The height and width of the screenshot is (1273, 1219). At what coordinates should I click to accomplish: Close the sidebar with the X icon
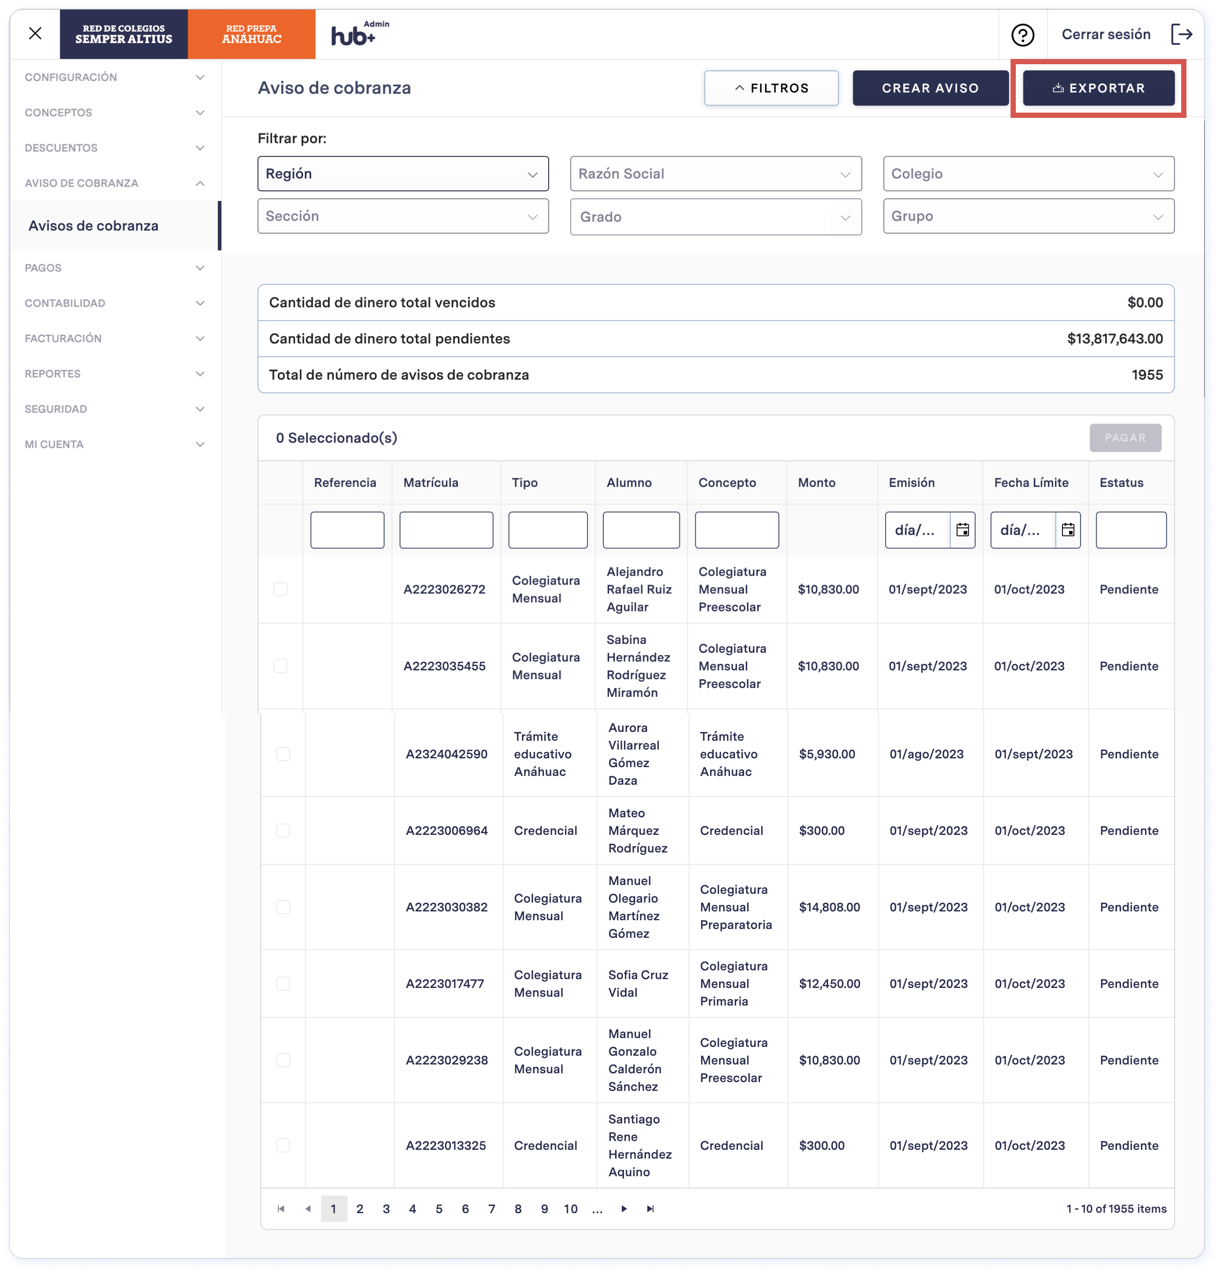(x=35, y=33)
